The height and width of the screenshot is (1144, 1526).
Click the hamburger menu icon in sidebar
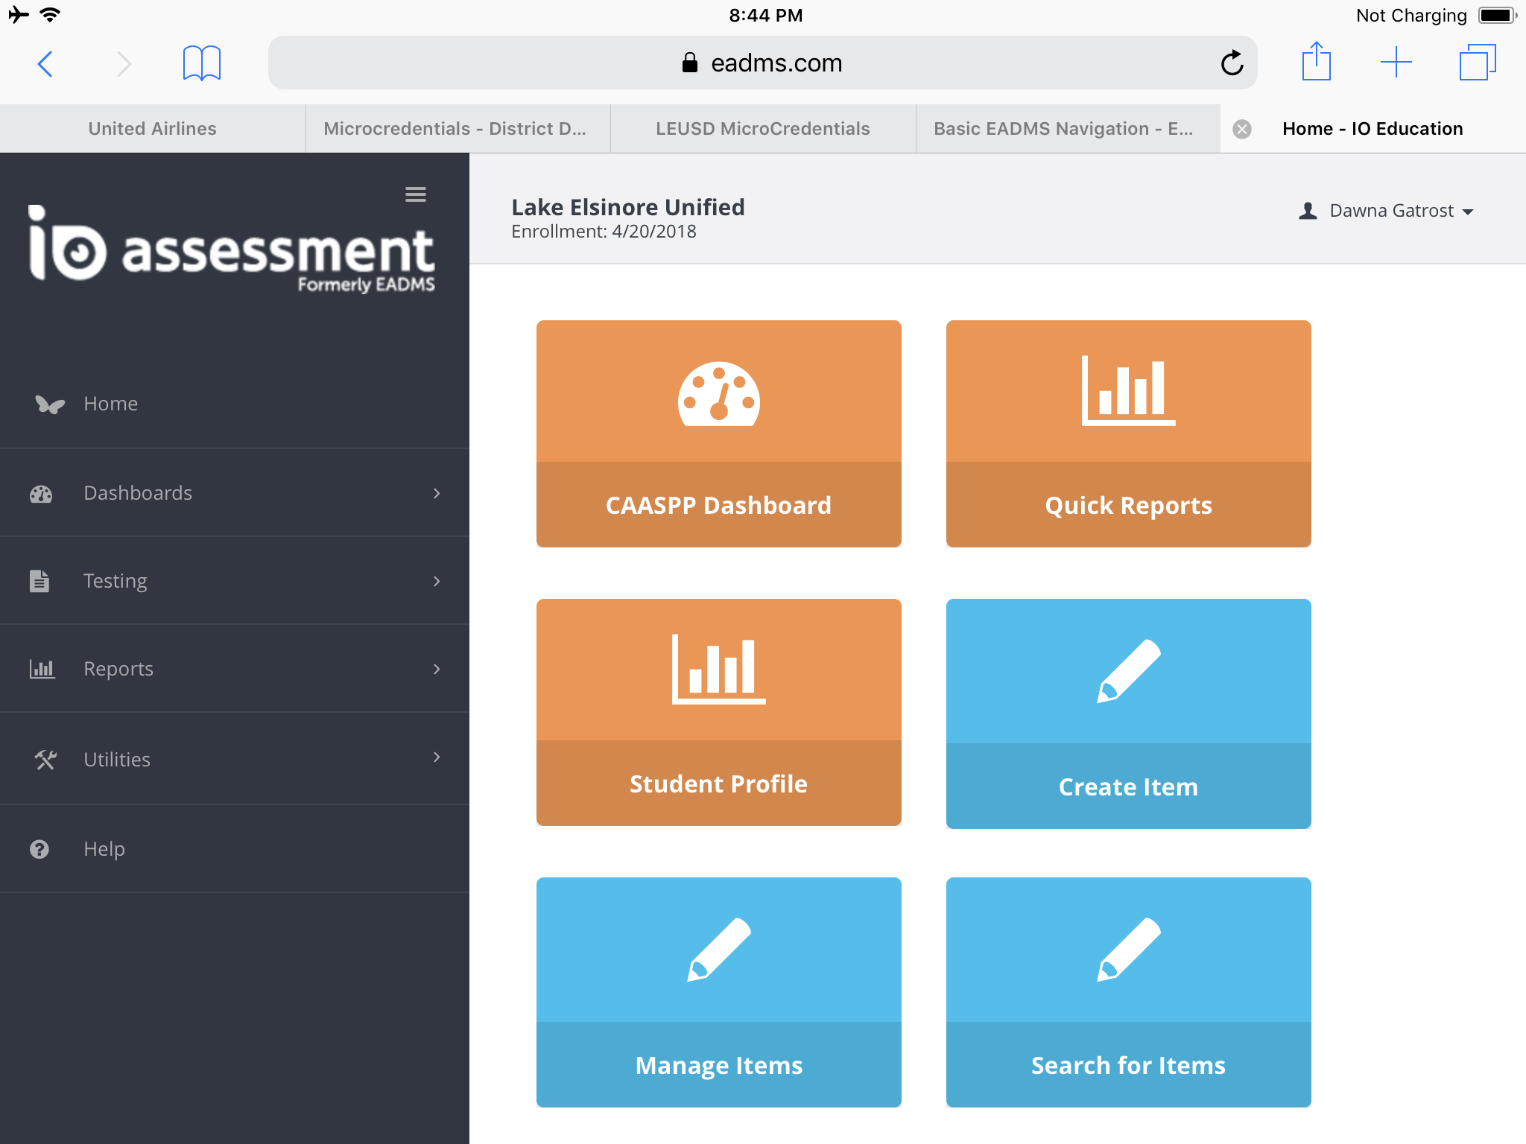[415, 194]
